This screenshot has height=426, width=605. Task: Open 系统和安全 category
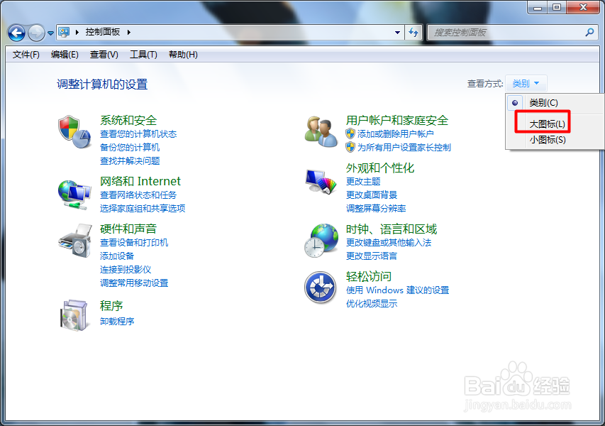pyautogui.click(x=128, y=120)
